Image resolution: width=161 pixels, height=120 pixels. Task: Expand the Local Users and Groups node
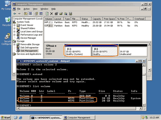point(14,31)
